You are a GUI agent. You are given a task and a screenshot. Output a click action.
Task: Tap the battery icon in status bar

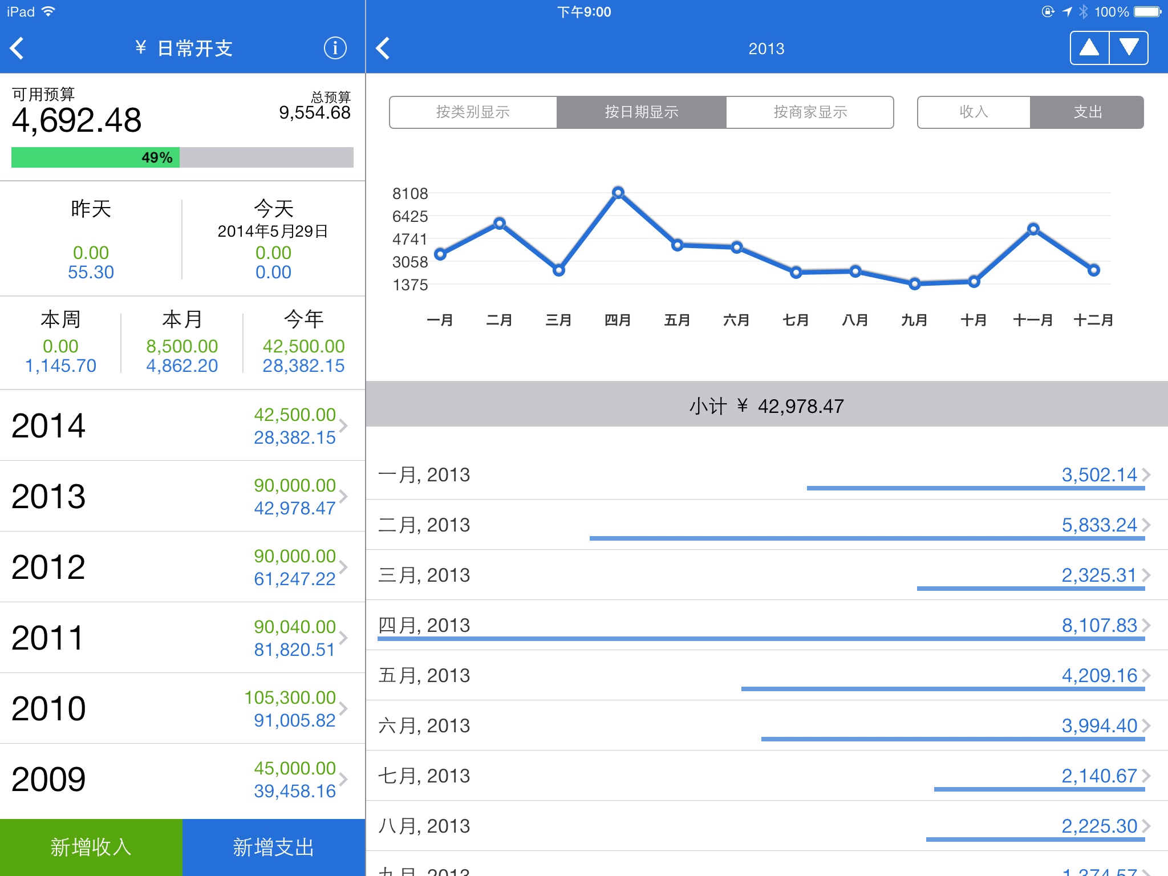[1147, 11]
